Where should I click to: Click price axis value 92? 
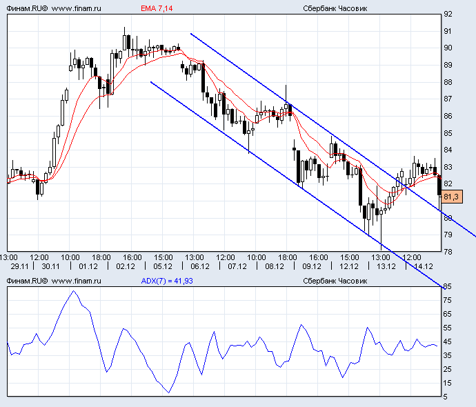point(448,14)
